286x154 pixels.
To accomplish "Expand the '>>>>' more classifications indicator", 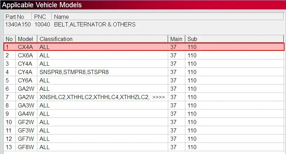I will pos(158,97).
